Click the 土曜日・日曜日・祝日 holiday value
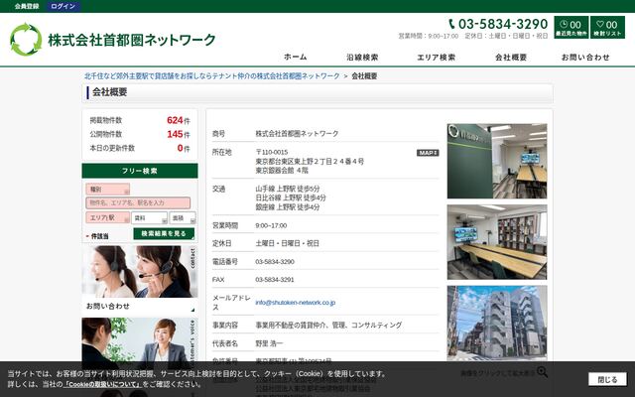Screen dimensions: 635x397 [x=287, y=243]
